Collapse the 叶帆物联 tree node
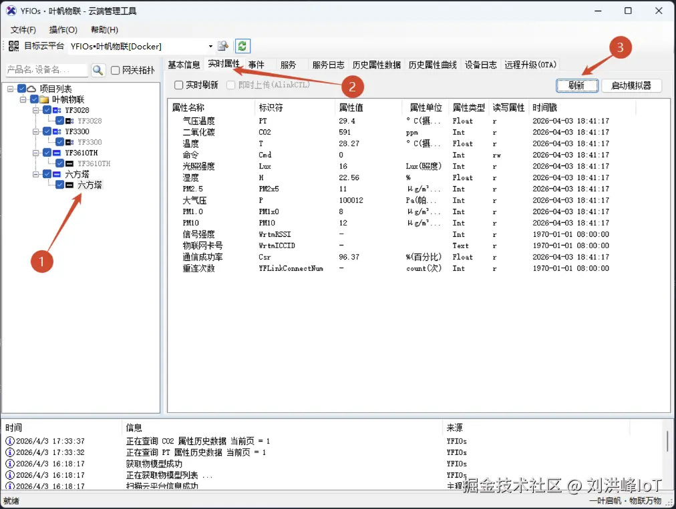This screenshot has width=676, height=509. coord(23,99)
